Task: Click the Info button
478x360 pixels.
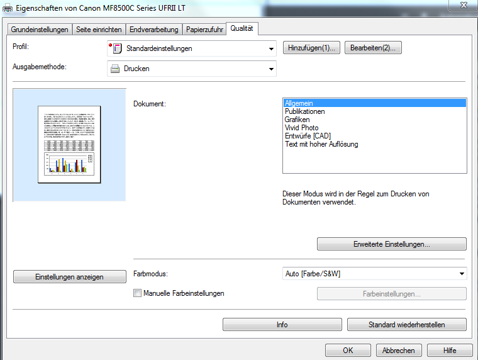Action: [282, 325]
